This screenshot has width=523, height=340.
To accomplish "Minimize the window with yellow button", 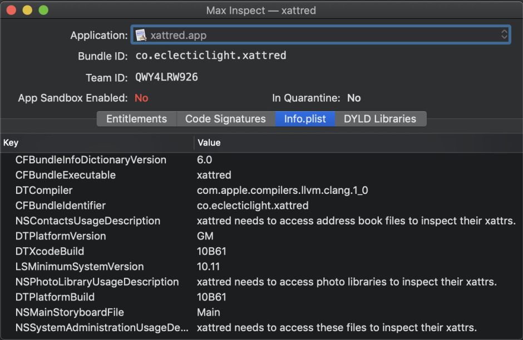I will pos(27,11).
